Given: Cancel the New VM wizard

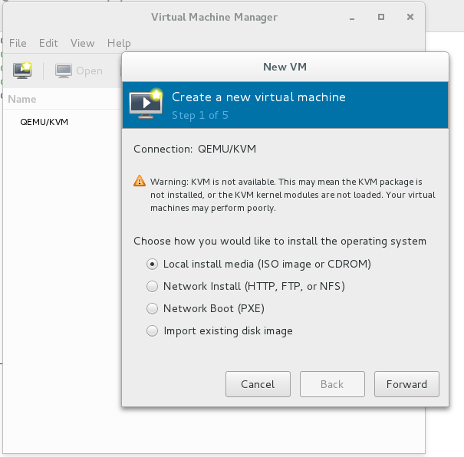Looking at the screenshot, I should 258,384.
